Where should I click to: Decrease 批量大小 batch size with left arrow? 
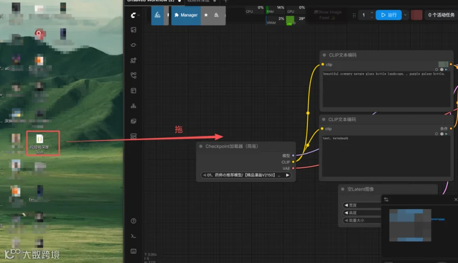(346, 220)
